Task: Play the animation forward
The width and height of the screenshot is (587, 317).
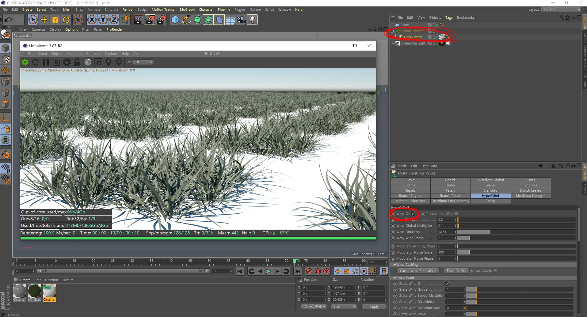Action: tap(268, 271)
